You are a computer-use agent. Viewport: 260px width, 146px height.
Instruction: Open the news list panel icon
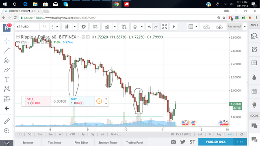[x=254, y=63]
